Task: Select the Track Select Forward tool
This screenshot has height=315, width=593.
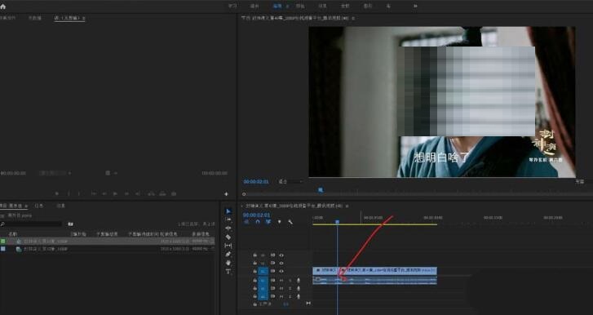Action: [228, 220]
